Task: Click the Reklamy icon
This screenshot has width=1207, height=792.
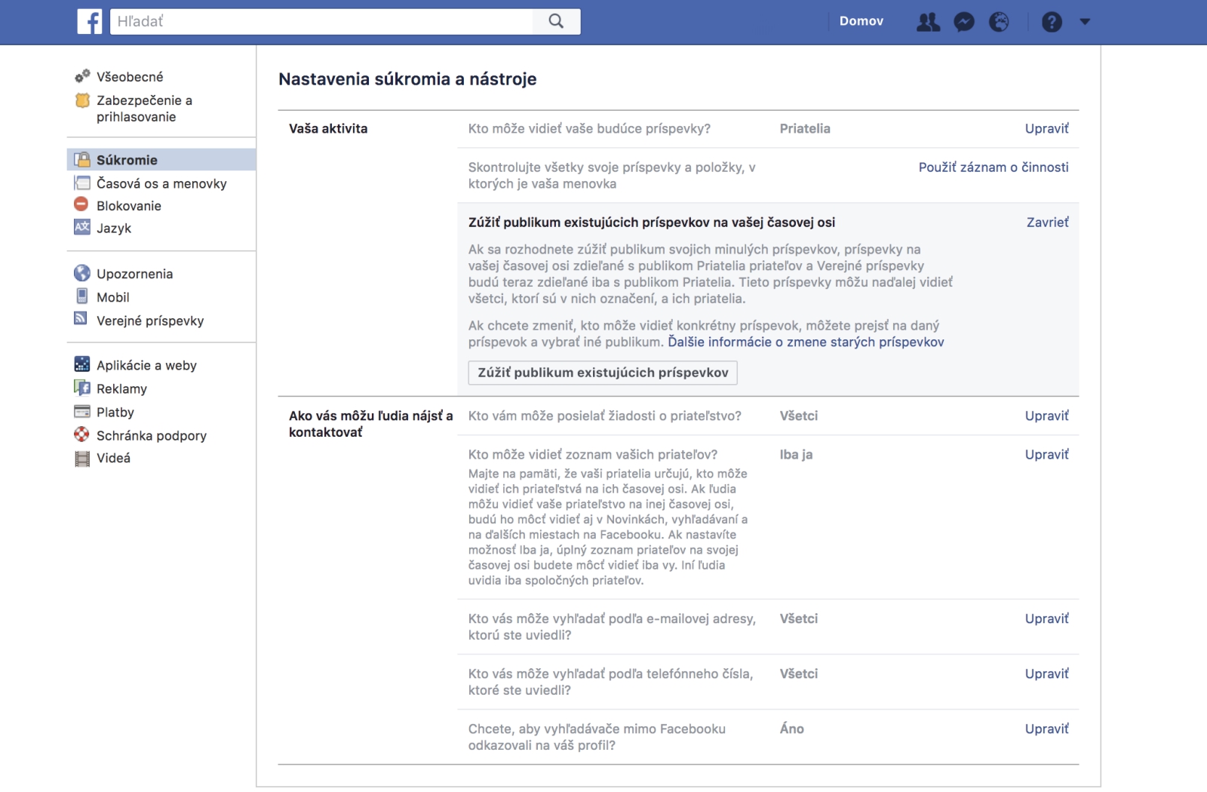Action: coord(82,388)
